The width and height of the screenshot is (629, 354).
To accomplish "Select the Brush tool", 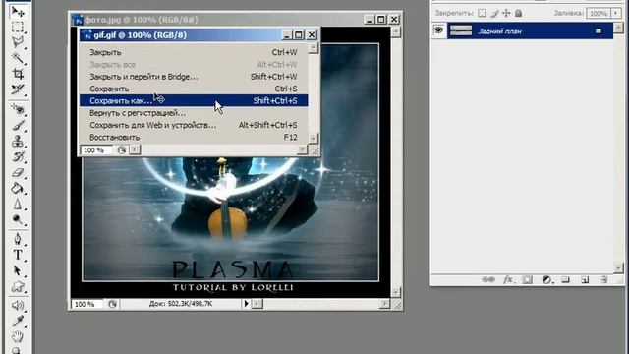I will (x=18, y=125).
